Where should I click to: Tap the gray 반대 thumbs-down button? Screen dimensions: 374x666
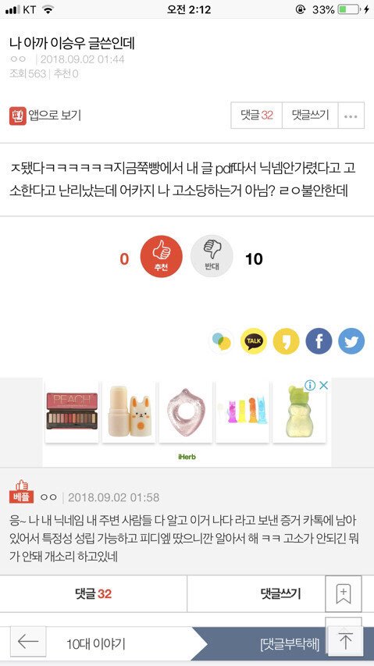point(212,256)
